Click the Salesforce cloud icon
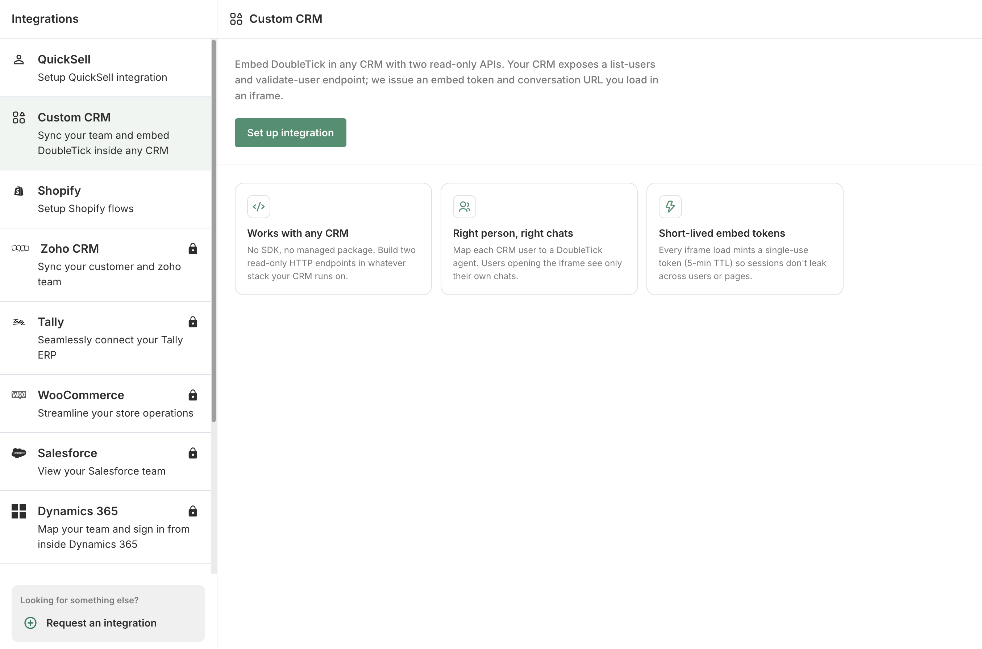The height and width of the screenshot is (649, 982). point(18,453)
